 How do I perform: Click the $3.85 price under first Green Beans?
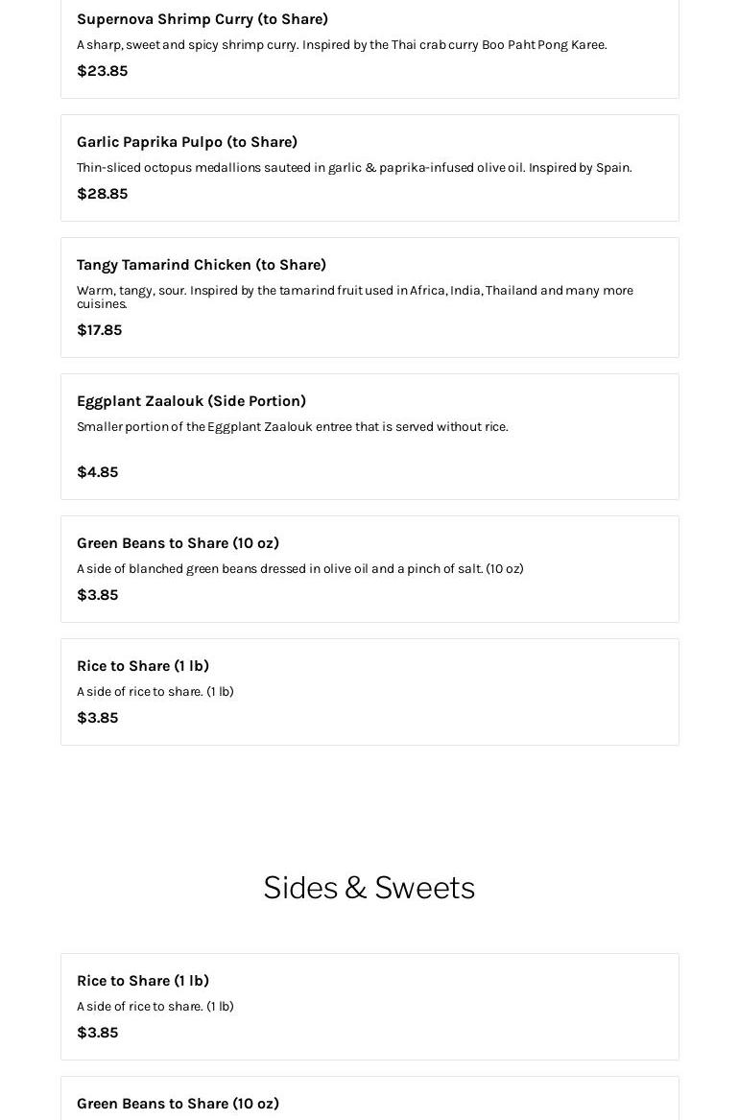97,595
